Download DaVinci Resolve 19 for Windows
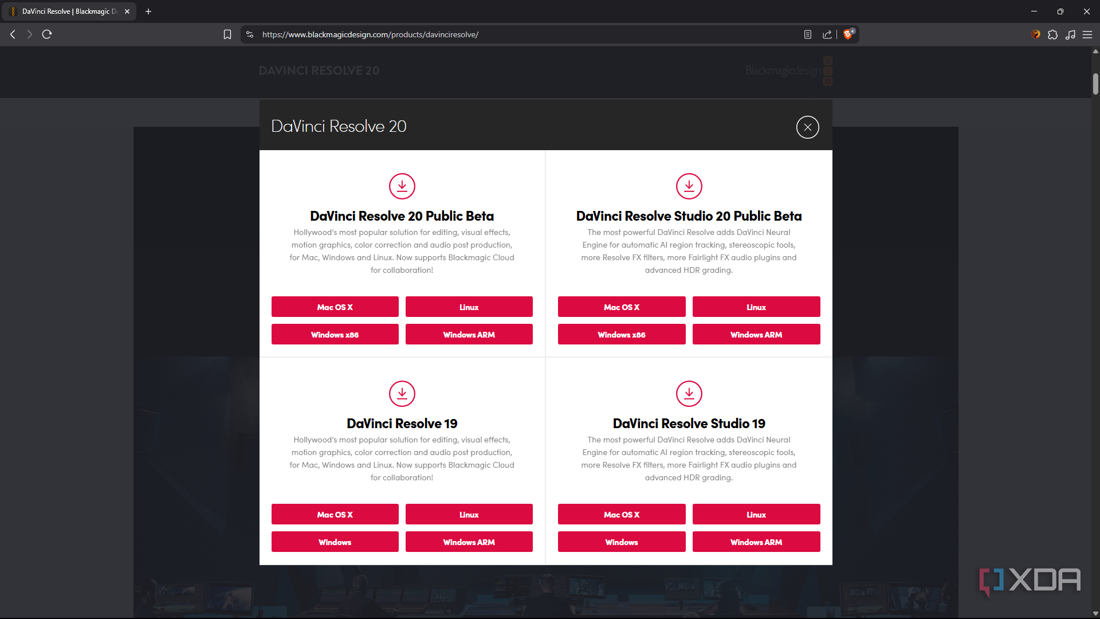The image size is (1100, 619). coord(335,542)
